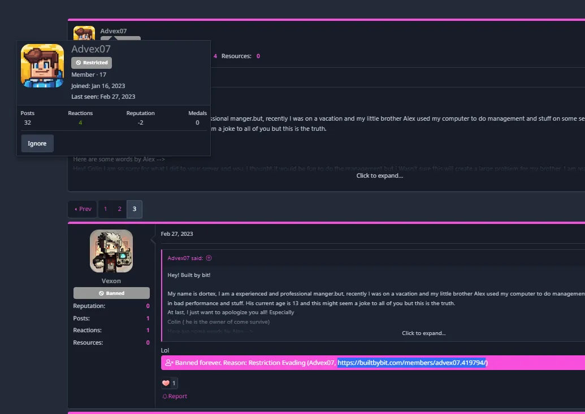585x414 pixels.
Task: Go to previous page with Prev
Action: point(83,209)
